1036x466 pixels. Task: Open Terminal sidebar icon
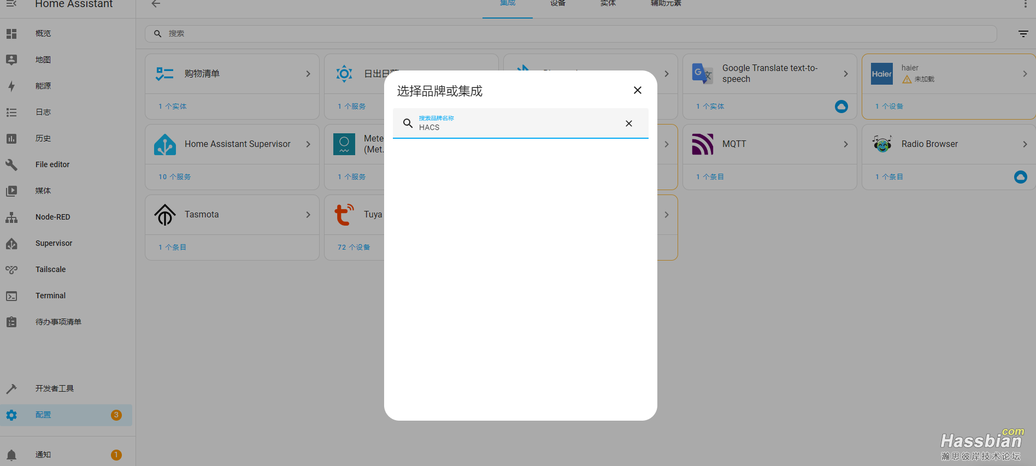[11, 296]
